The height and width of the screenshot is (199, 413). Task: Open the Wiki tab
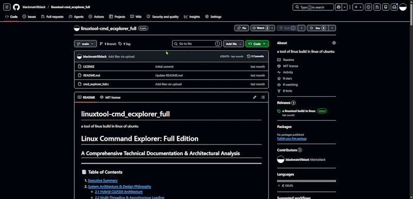coord(136,16)
